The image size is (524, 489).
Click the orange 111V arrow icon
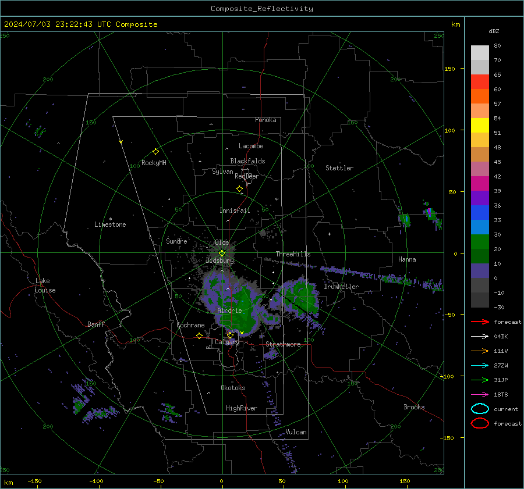pyautogui.click(x=480, y=351)
